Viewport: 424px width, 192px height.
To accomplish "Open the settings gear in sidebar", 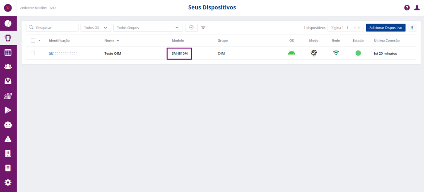I will [8, 182].
